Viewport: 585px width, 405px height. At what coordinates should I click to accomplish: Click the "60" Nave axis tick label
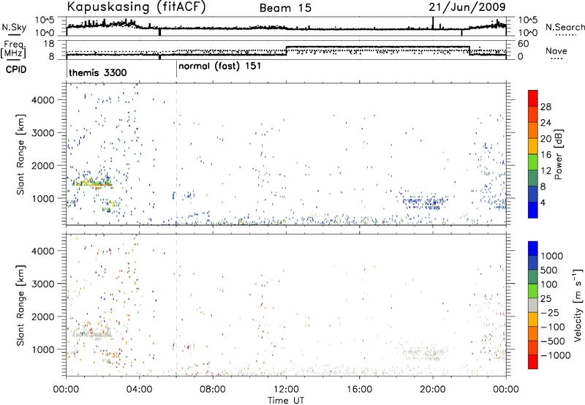(x=523, y=44)
